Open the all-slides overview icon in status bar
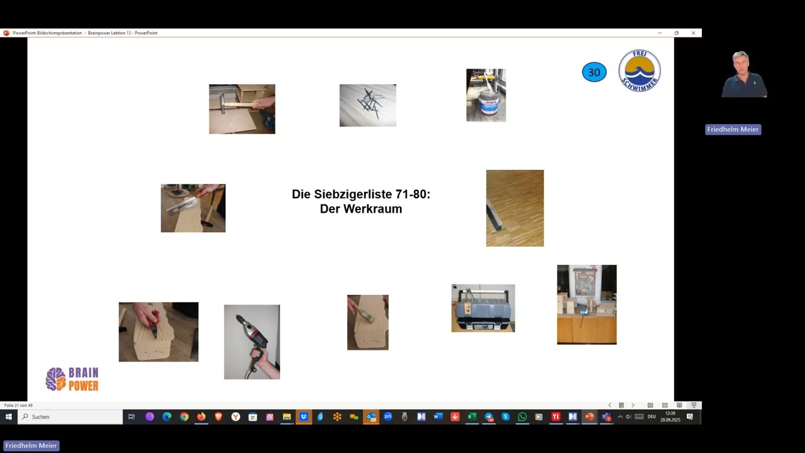 [x=621, y=405]
